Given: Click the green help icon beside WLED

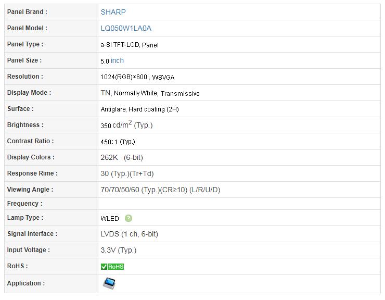Looking at the screenshot, I should 128,218.
